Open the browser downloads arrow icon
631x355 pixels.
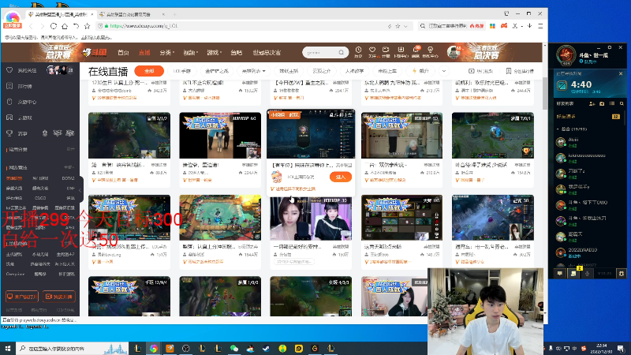pos(529,26)
